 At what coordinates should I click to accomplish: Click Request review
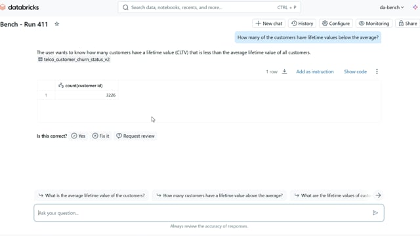[135, 136]
